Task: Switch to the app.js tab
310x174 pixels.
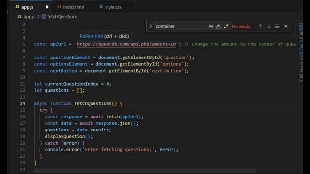Action: (x=31, y=7)
